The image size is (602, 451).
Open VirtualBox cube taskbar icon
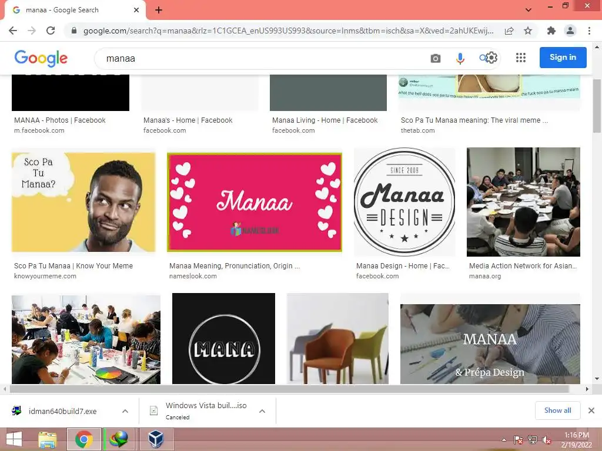[156, 439]
